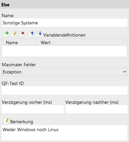Focus the Name field 'Sonstige Systeme'
This screenshot has width=129, height=142.
point(64,23)
